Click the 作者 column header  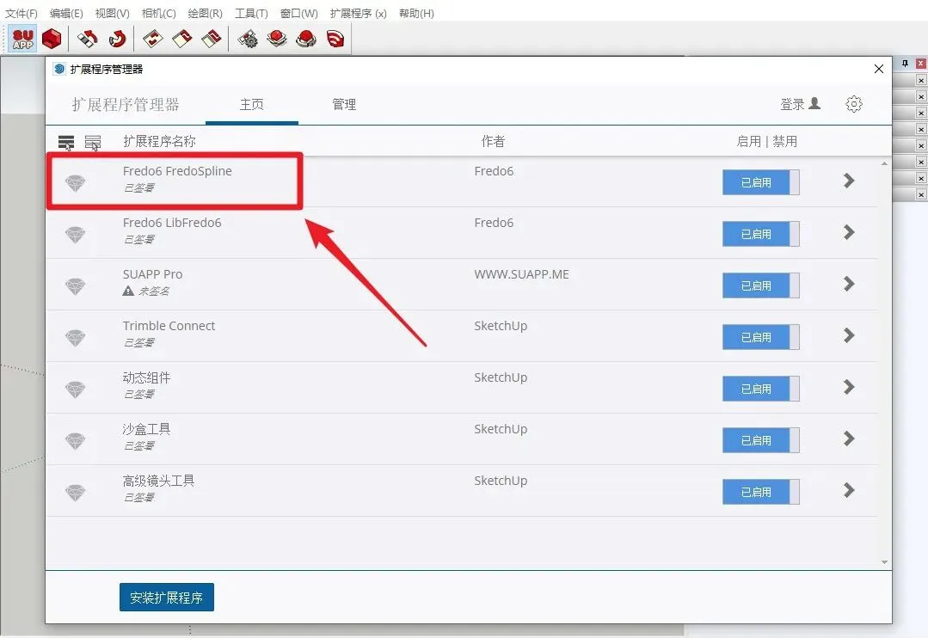493,142
